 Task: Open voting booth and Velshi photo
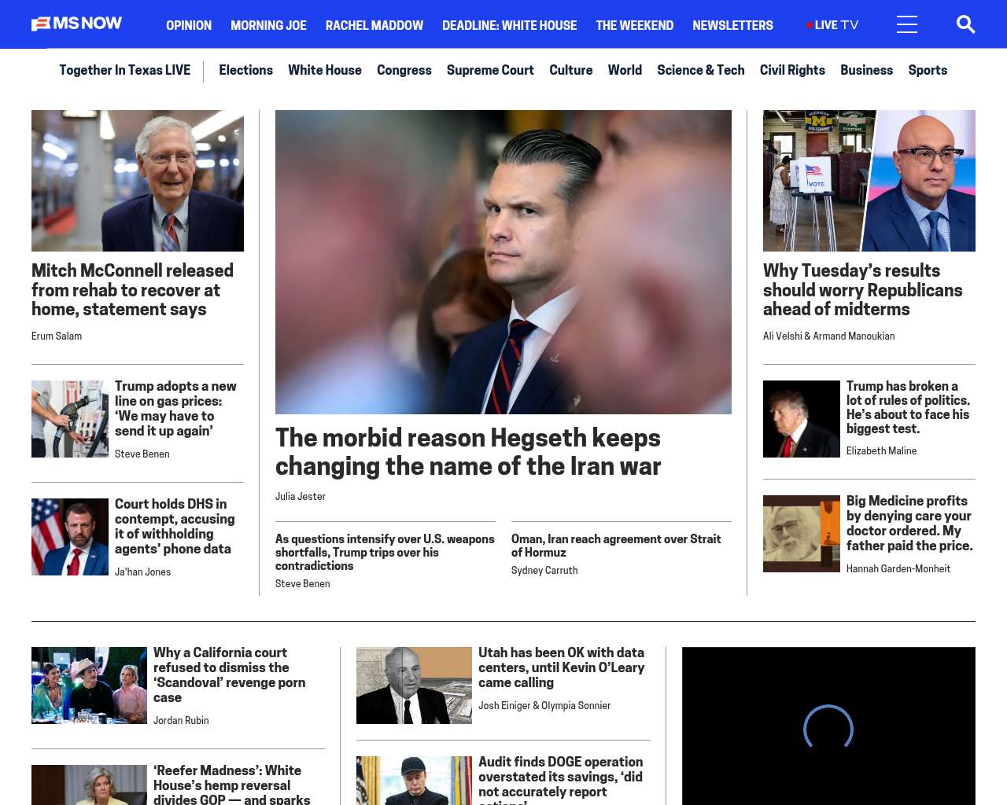point(869,181)
